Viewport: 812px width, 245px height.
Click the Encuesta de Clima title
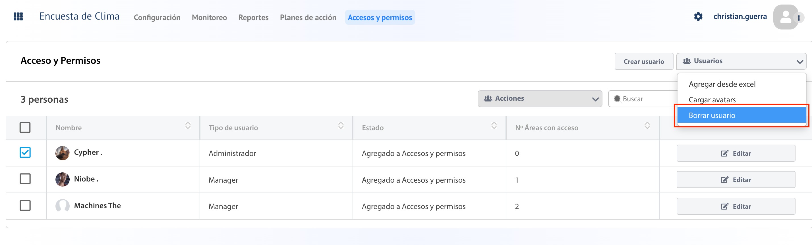79,16
